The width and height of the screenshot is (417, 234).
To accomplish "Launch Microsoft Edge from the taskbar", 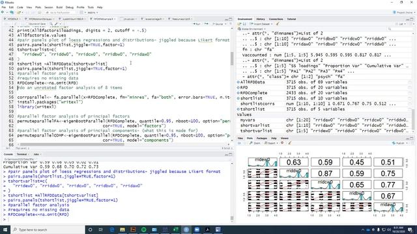I will coord(111,229).
